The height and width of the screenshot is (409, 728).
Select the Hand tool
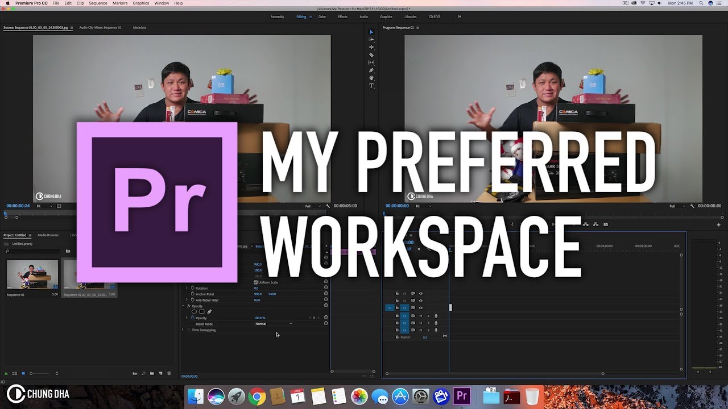(x=371, y=78)
